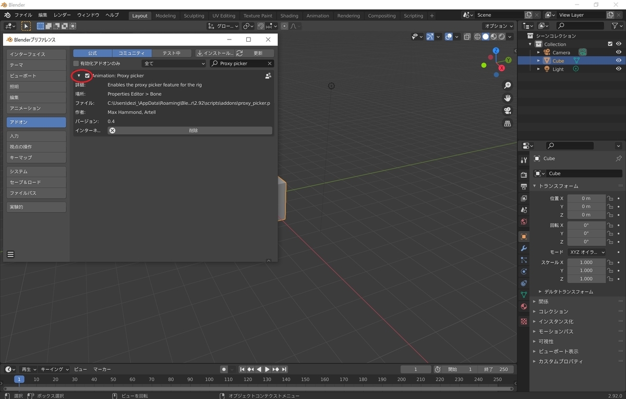
Task: Refresh the addon list with the refresh icon
Action: point(239,53)
